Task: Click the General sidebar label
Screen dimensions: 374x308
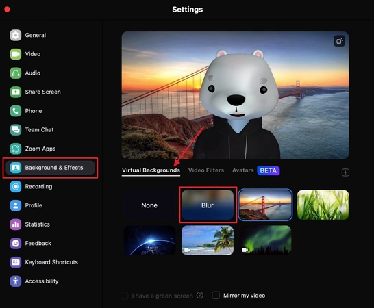Action: (36, 36)
